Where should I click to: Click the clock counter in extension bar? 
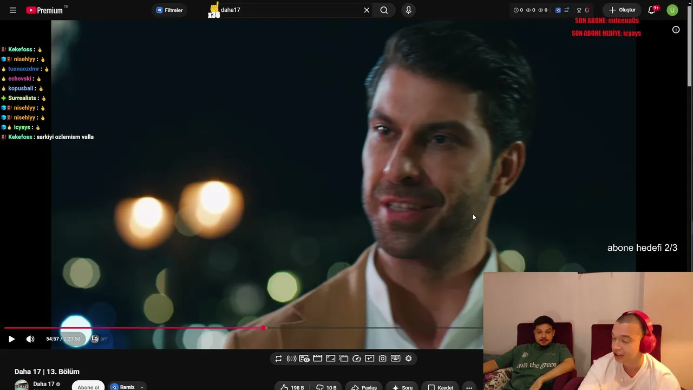pos(518,10)
